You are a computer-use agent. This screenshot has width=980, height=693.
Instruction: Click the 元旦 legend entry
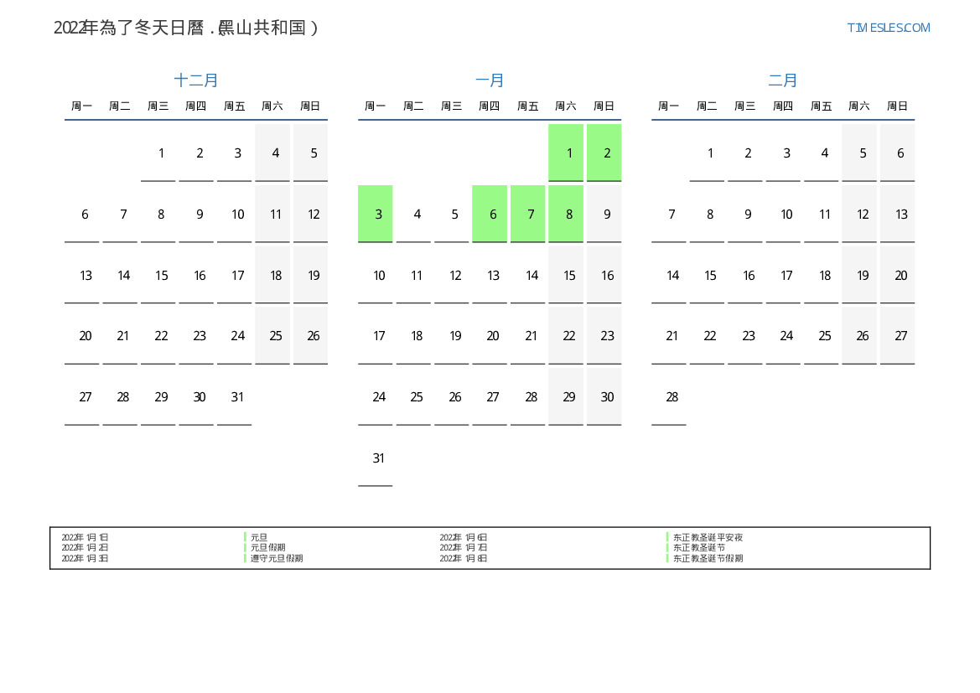coord(259,537)
